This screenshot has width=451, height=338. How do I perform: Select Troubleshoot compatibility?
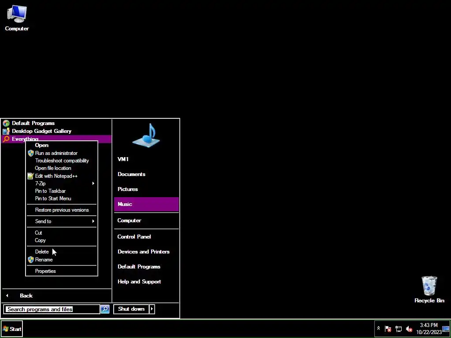tap(62, 161)
